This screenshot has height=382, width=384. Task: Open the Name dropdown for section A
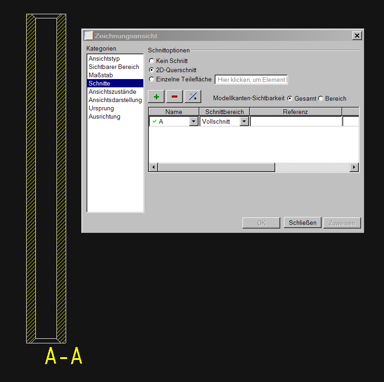click(194, 121)
